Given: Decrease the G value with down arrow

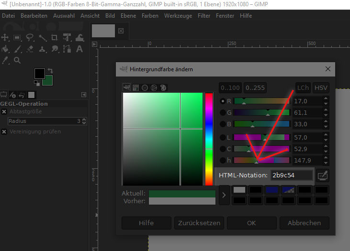Looking at the screenshot, I should pos(326,115).
